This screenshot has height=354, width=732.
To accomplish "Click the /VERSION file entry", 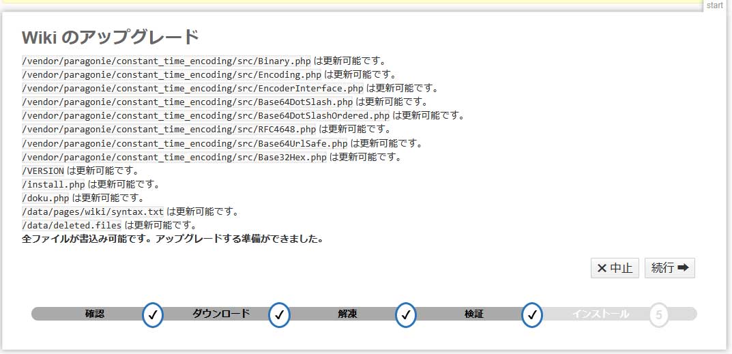I will 80,171.
